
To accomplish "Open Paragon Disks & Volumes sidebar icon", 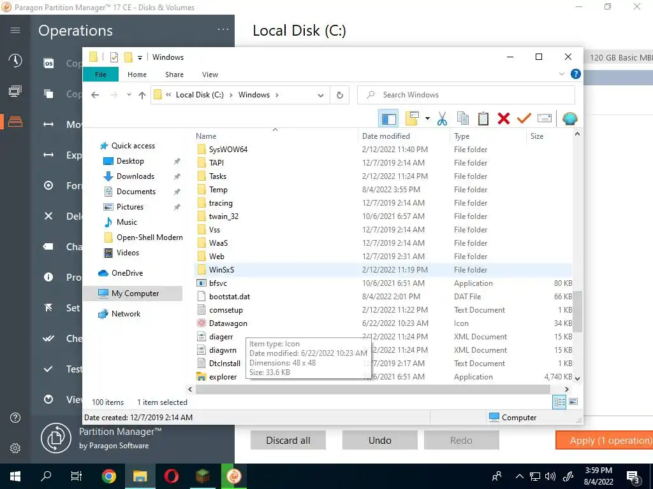I will click(x=15, y=122).
